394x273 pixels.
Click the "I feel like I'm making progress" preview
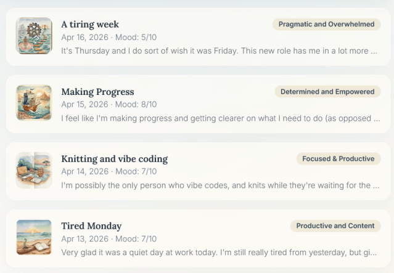pos(219,118)
